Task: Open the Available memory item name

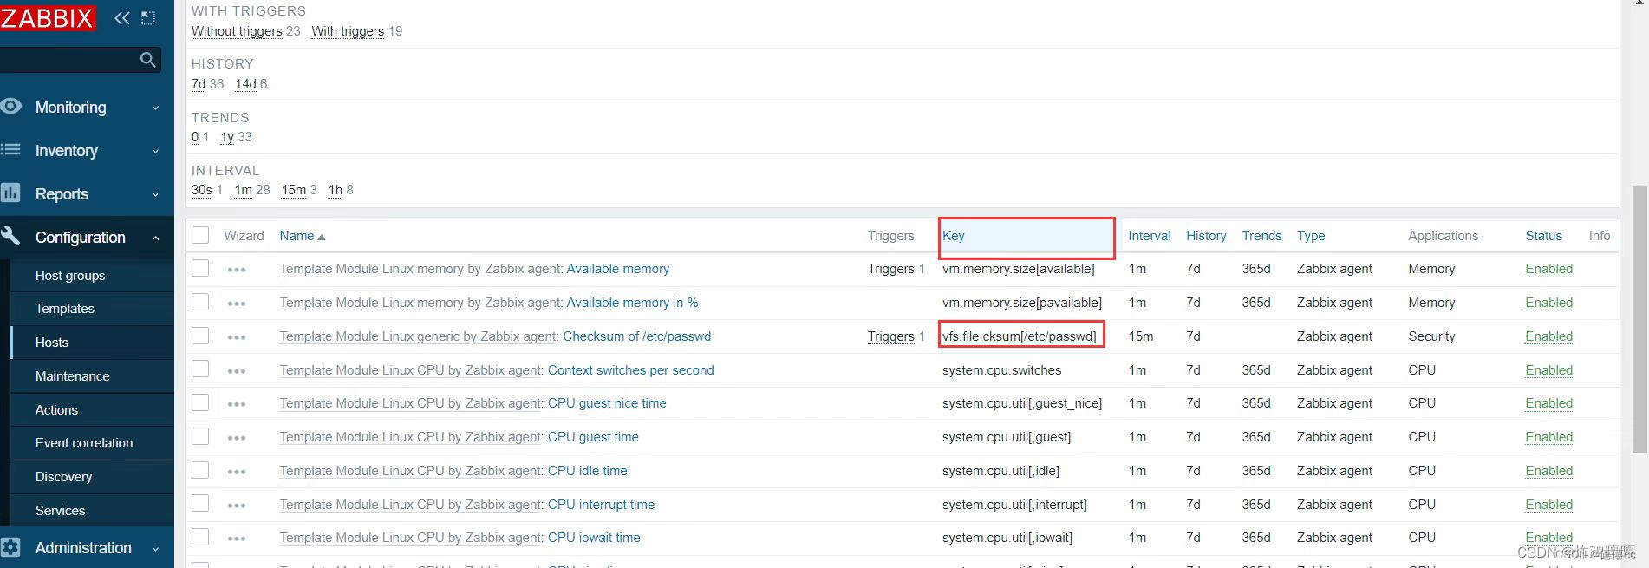Action: click(617, 269)
